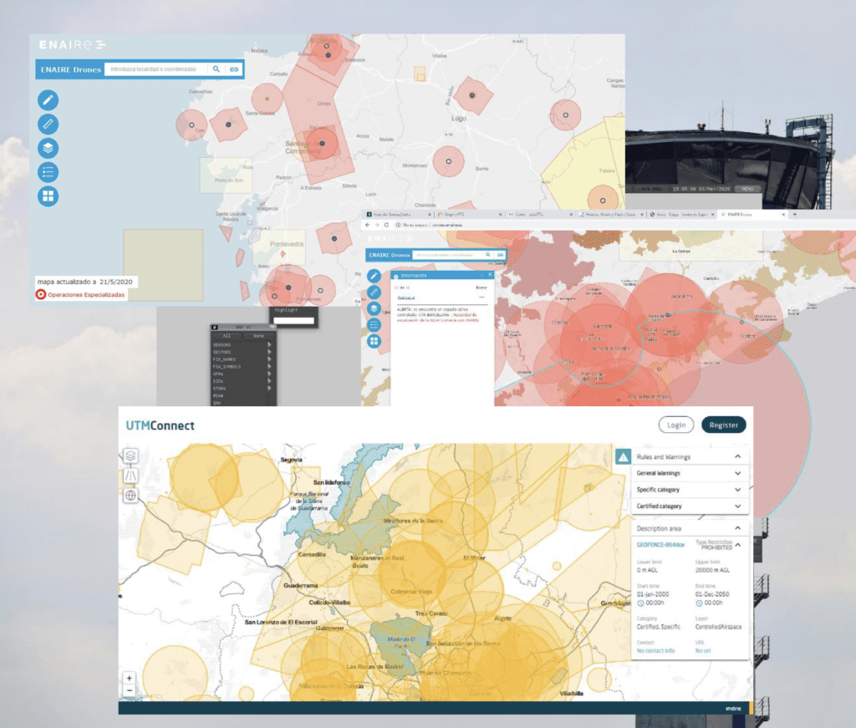Click the warning triangle icon beside Rules and Warnings
Screen dimensions: 856x728
pyautogui.click(x=623, y=456)
